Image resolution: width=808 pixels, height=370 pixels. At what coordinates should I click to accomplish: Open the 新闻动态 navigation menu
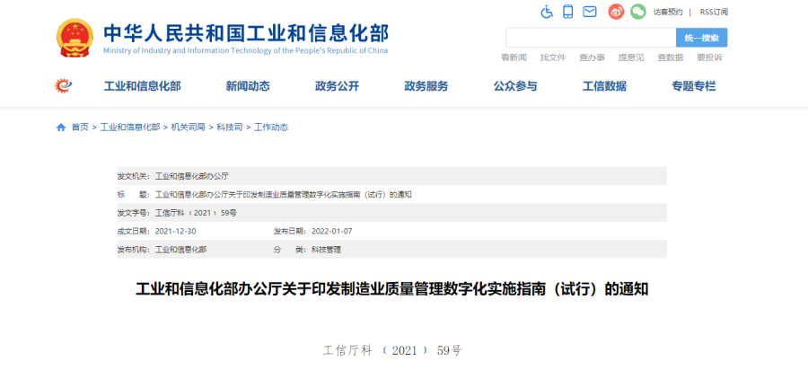[x=248, y=86]
